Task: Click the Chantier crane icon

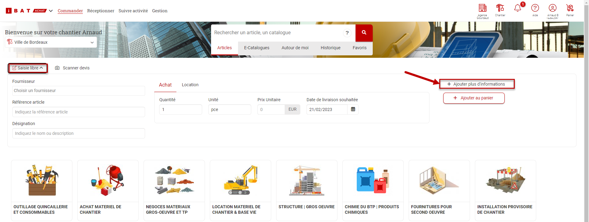Action: point(500,8)
